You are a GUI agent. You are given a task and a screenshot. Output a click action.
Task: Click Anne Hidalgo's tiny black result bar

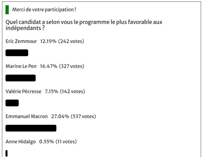(x=6, y=153)
